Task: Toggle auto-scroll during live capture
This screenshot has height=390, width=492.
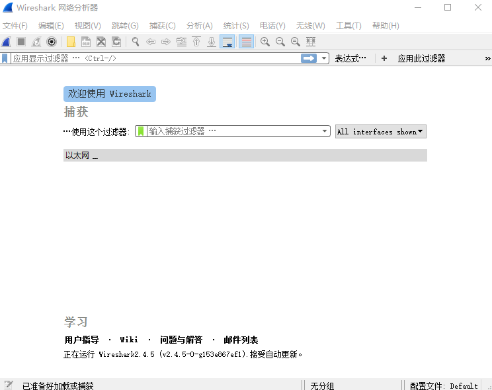Action: [227, 42]
